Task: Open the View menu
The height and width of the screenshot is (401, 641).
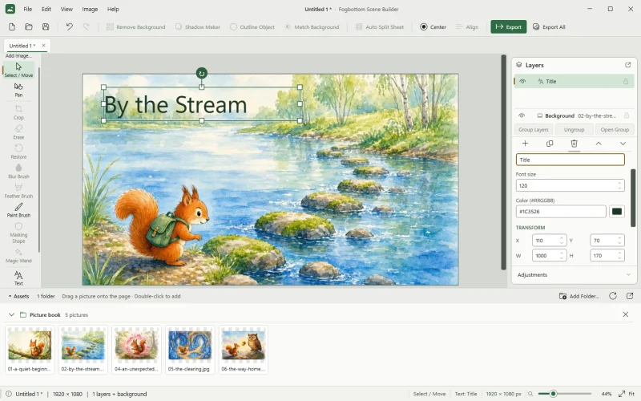Action: point(67,9)
